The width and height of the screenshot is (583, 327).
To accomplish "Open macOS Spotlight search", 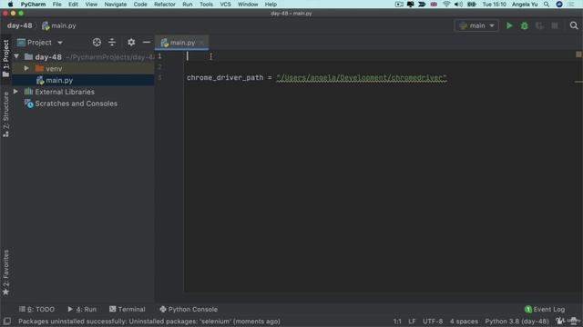I will (547, 4).
